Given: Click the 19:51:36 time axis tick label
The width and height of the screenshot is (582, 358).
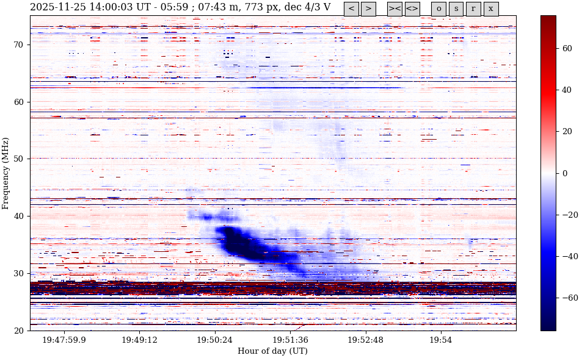Looking at the screenshot, I should [x=290, y=340].
